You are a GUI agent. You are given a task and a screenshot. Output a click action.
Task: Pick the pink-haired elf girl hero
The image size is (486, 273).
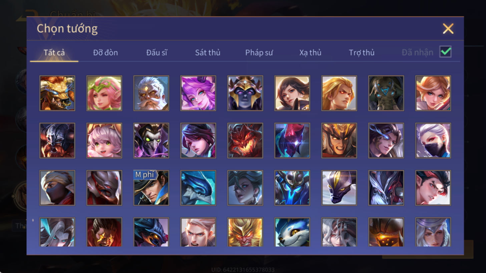click(104, 93)
